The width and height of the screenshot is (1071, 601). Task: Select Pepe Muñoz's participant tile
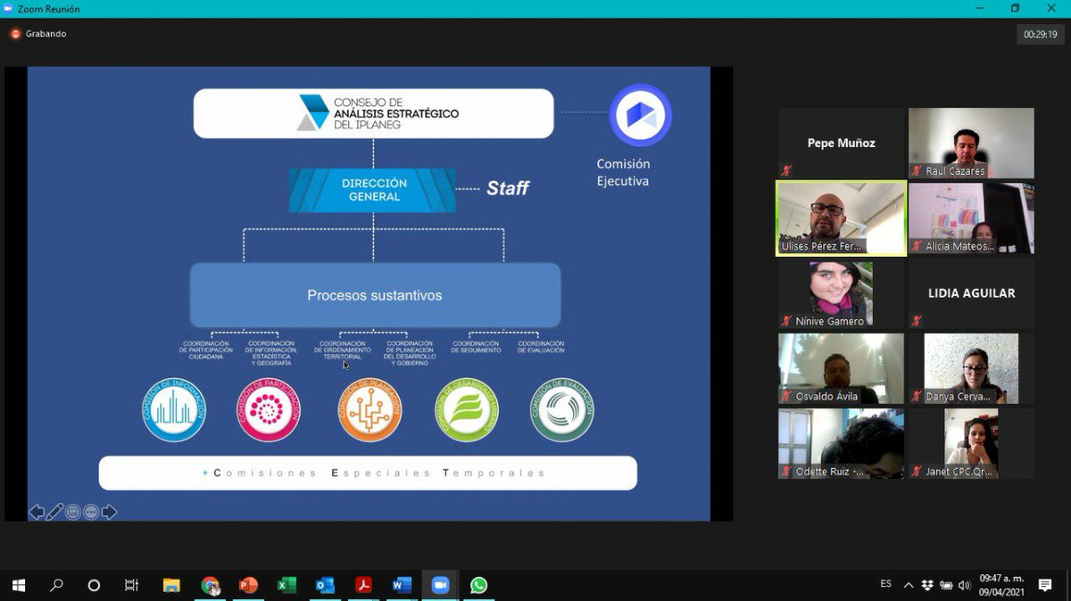tap(841, 143)
